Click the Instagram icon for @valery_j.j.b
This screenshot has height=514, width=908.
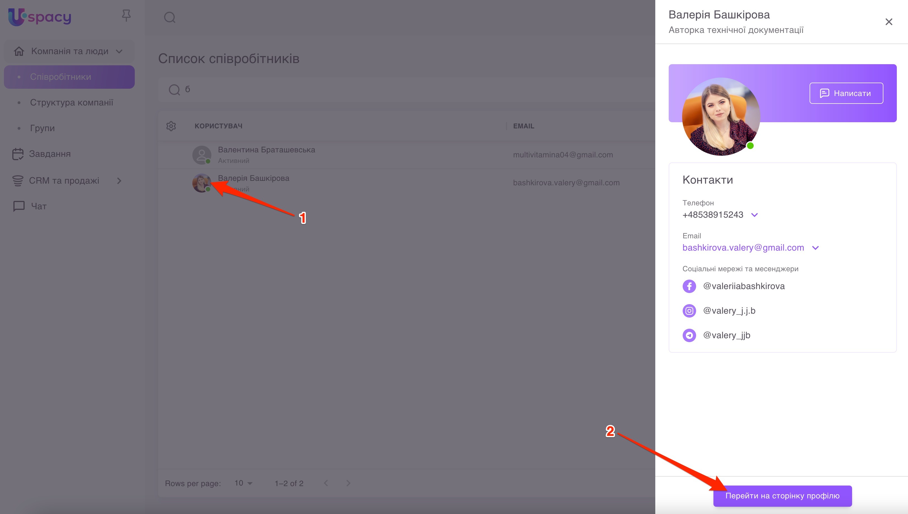689,311
